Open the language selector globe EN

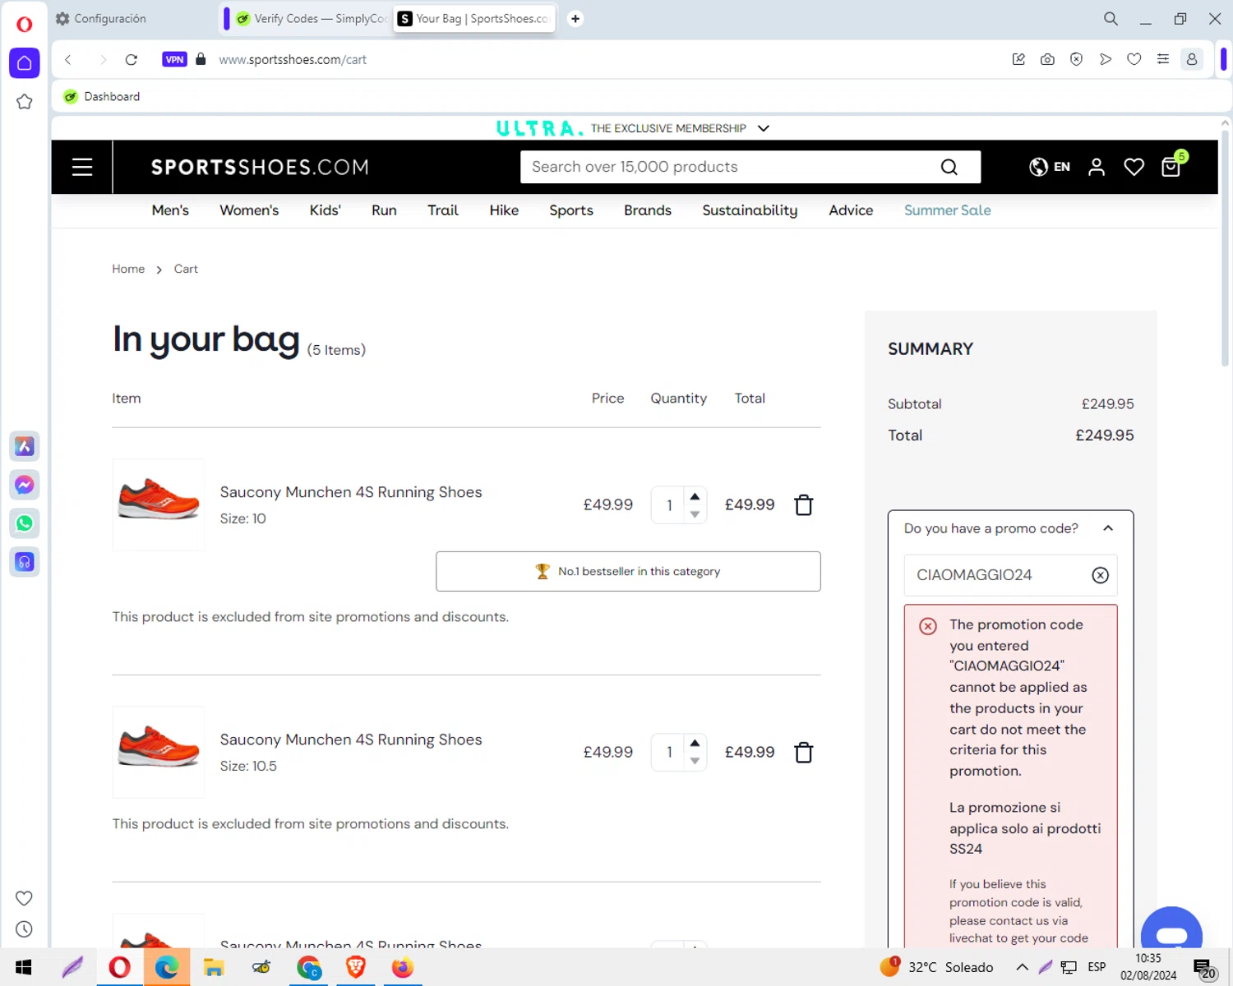1050,167
